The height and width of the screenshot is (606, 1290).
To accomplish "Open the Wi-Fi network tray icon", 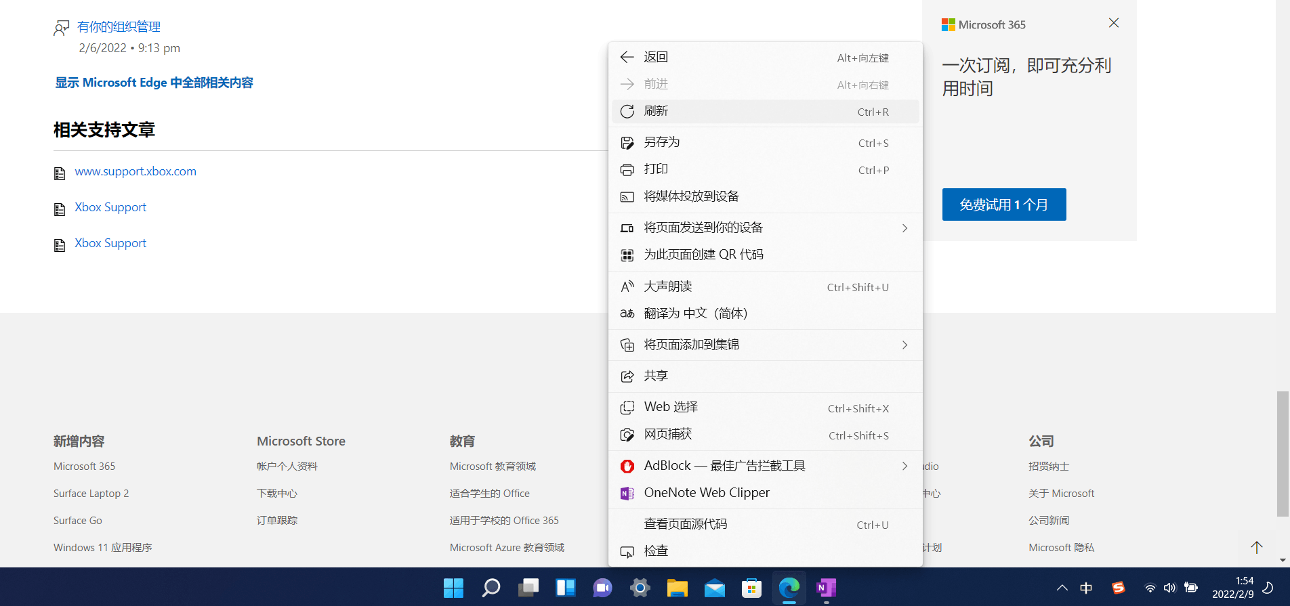I will point(1150,588).
